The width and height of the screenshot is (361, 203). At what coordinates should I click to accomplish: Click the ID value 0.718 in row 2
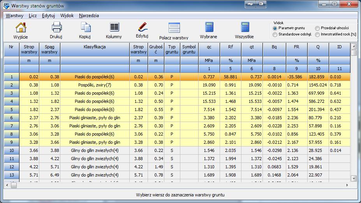(x=339, y=85)
